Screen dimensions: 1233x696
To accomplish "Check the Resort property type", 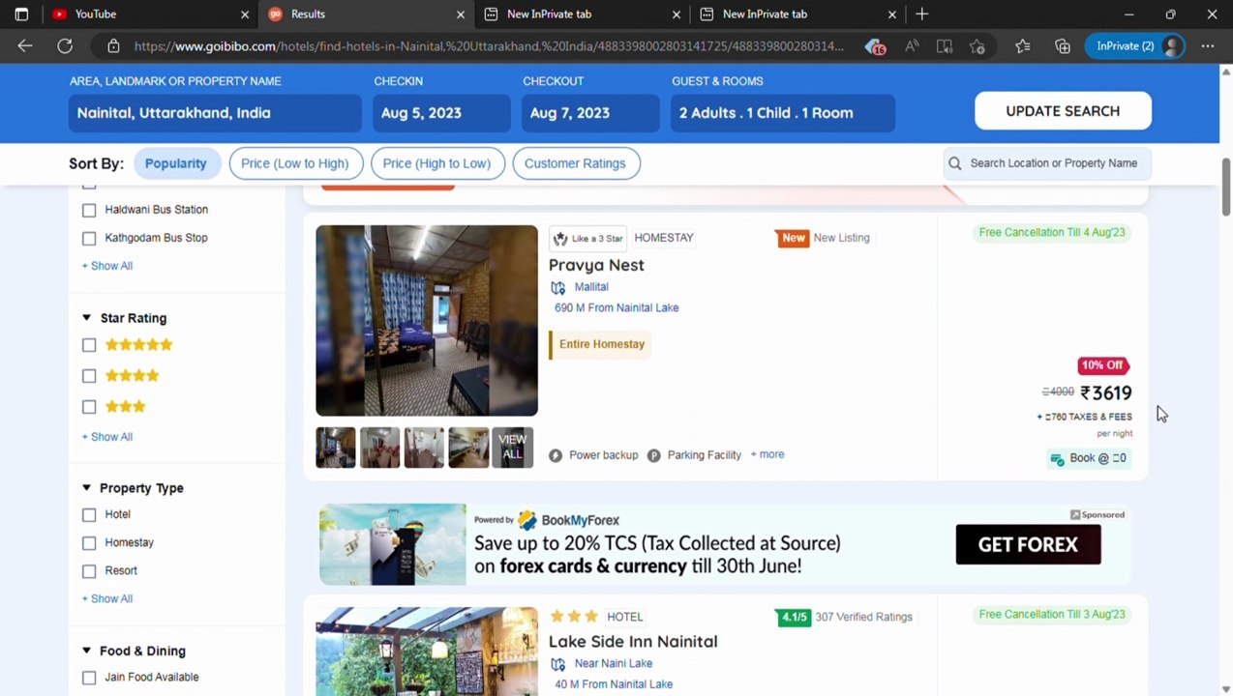I will tap(89, 571).
